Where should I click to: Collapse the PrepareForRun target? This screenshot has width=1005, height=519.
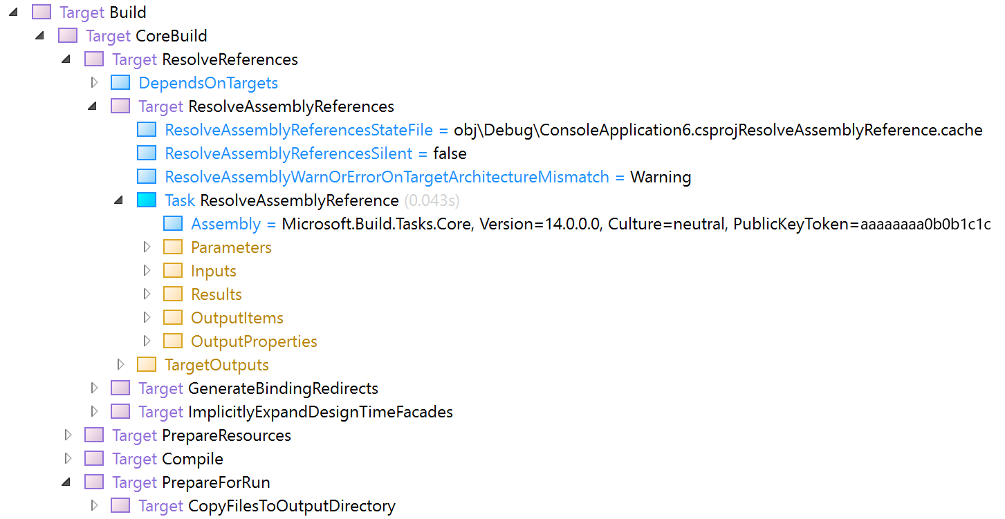pos(67,482)
